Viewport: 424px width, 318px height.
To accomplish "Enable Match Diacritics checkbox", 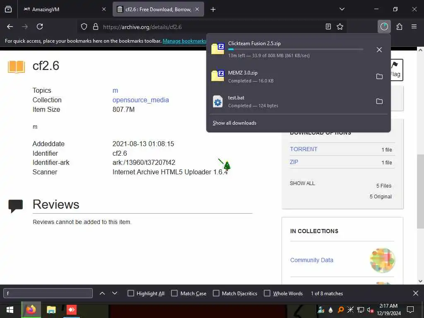I will click(x=216, y=294).
